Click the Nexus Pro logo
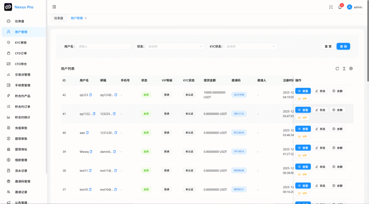Viewport: 369px width, 204px height. [8, 7]
